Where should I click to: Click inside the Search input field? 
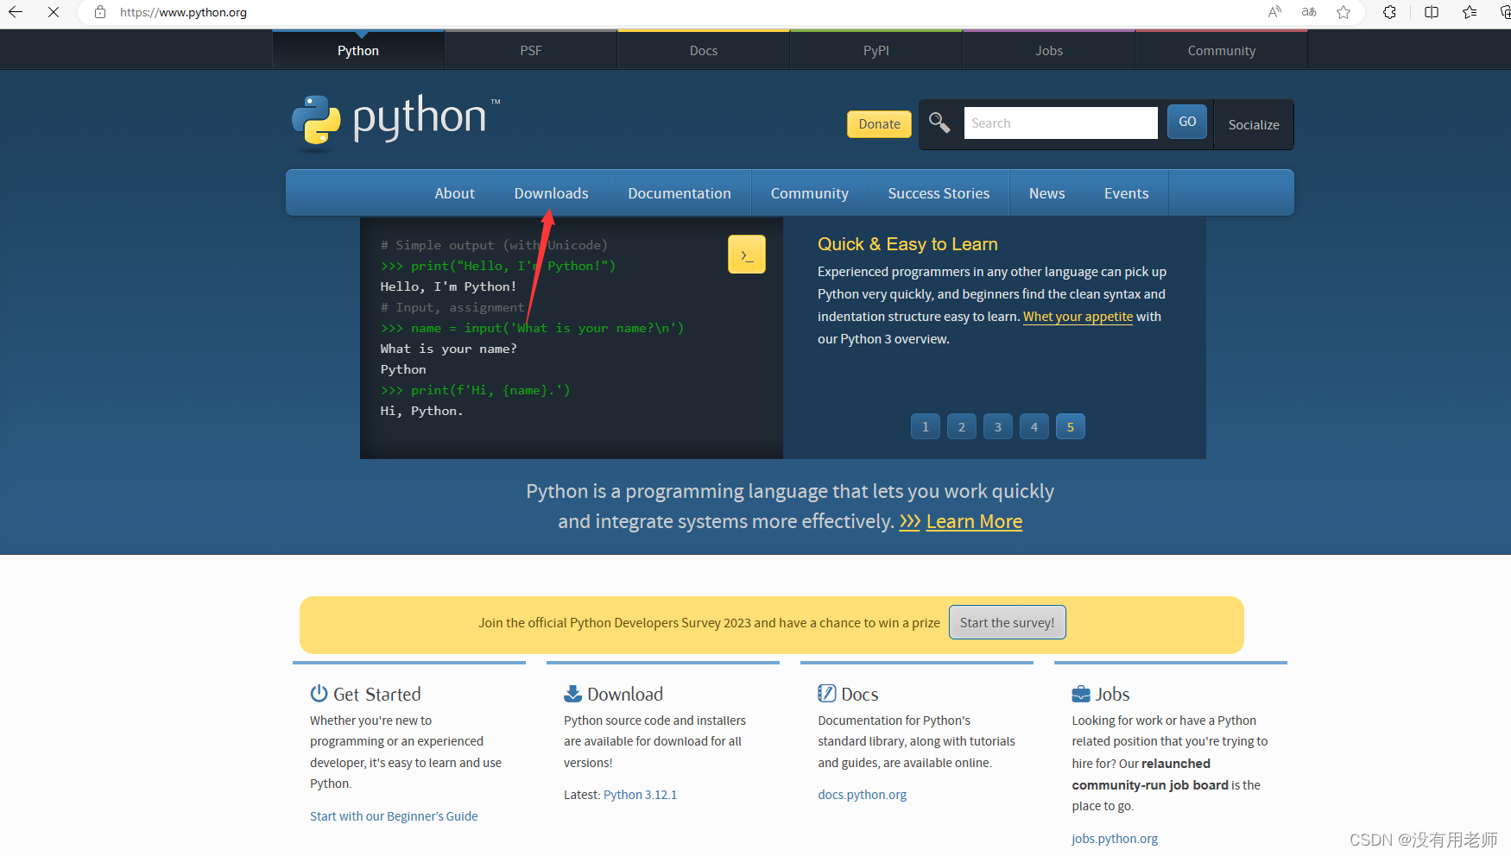[1060, 123]
